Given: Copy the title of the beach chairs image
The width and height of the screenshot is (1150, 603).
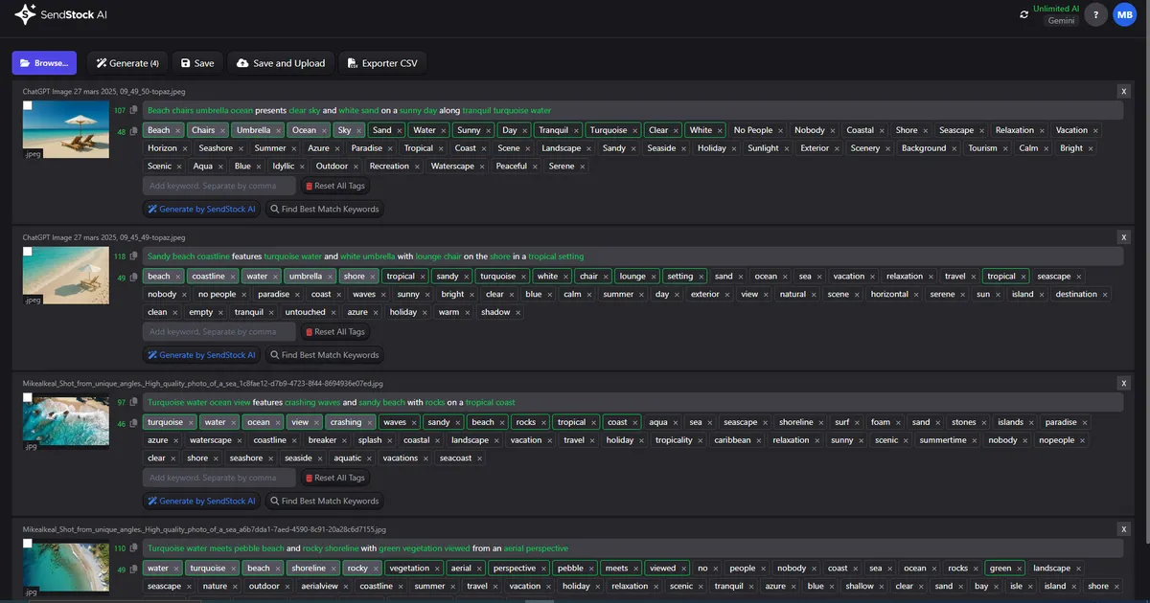Looking at the screenshot, I should tap(134, 110).
